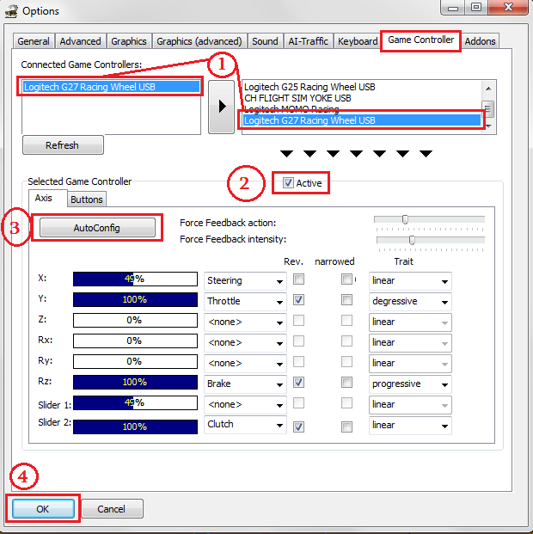Switch to the Advanced tab
The height and width of the screenshot is (534, 533).
point(80,41)
